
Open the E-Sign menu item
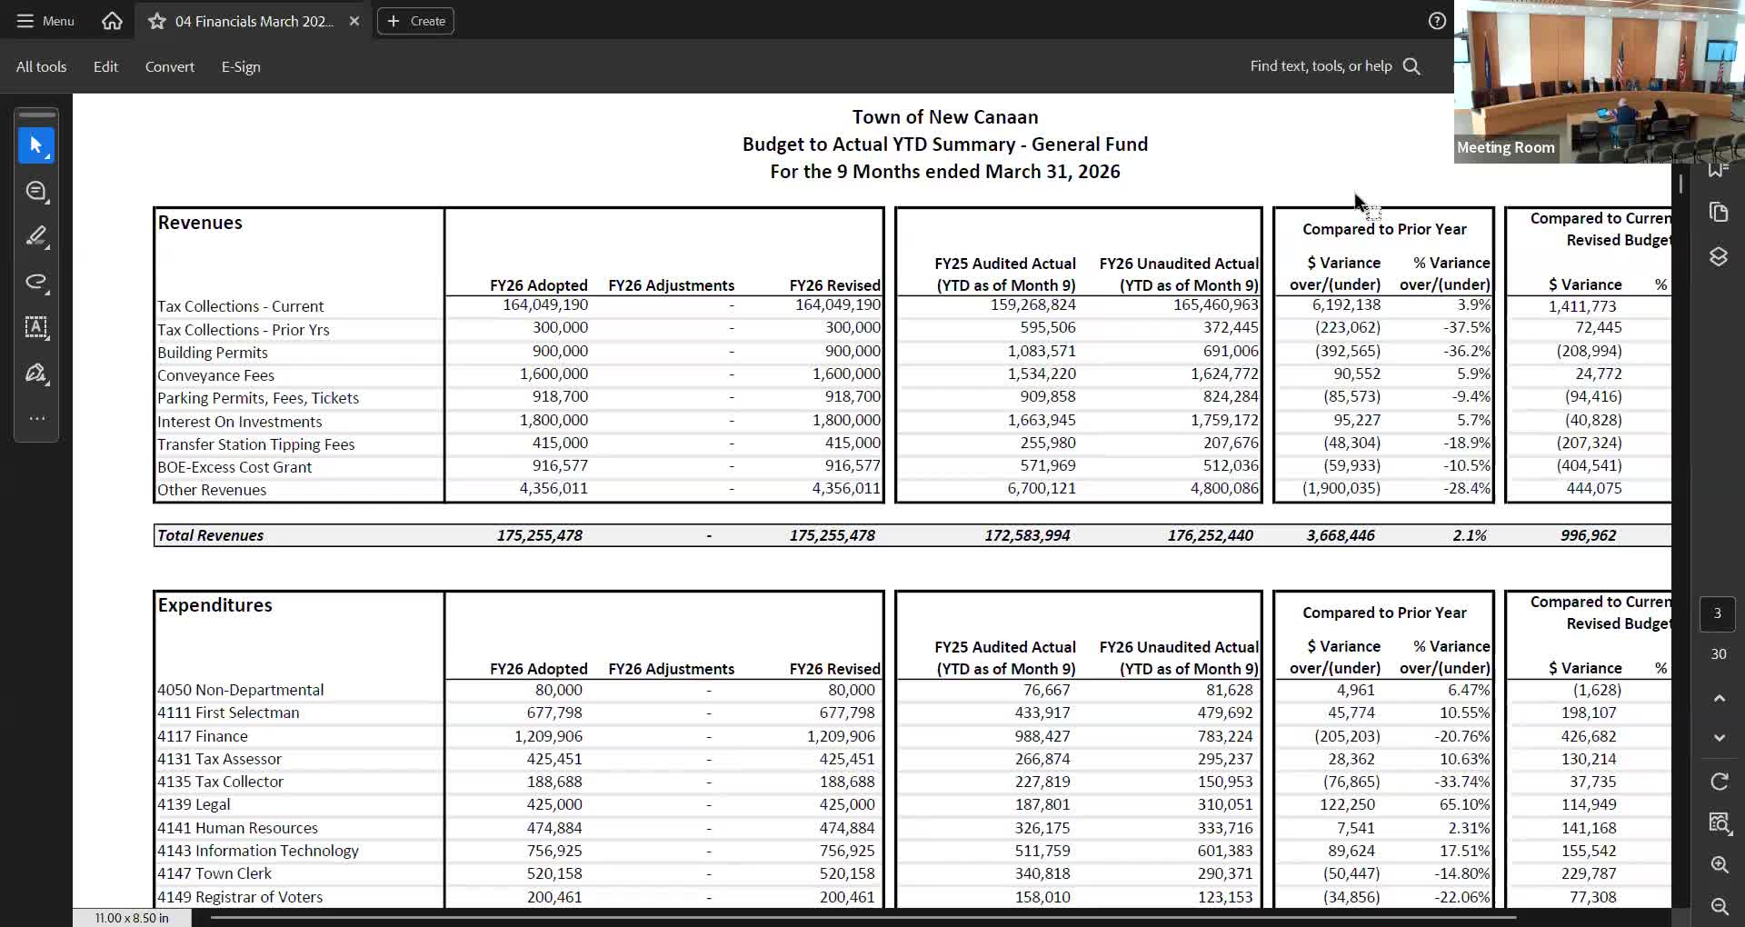pyautogui.click(x=241, y=66)
